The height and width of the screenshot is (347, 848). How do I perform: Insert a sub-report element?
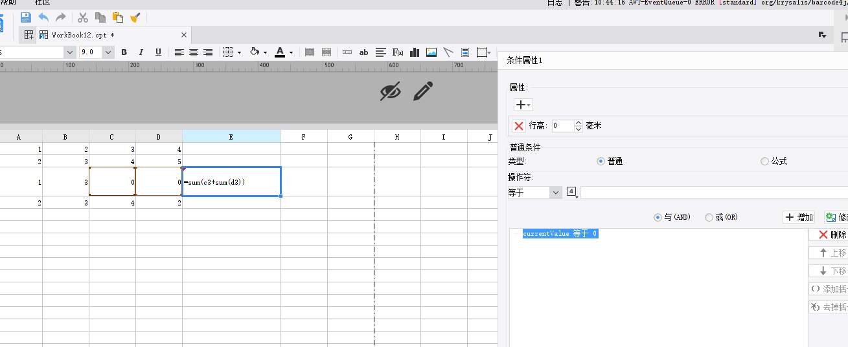465,52
